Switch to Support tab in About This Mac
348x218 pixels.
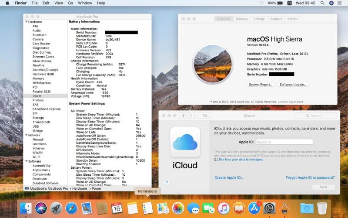pos(276,19)
